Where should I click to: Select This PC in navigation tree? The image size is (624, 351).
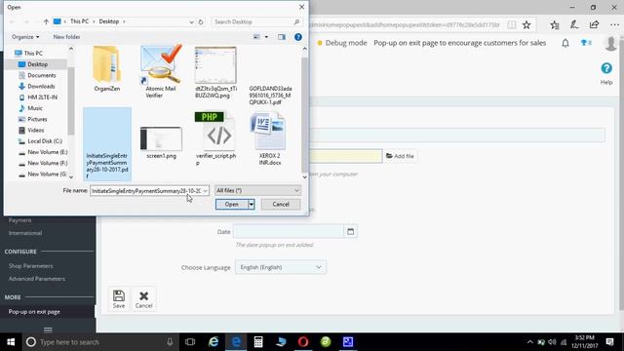point(33,54)
